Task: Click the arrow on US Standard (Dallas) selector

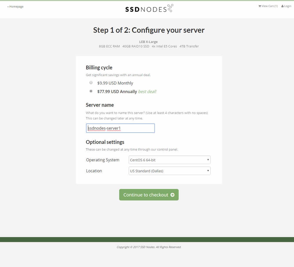Action: [208, 171]
